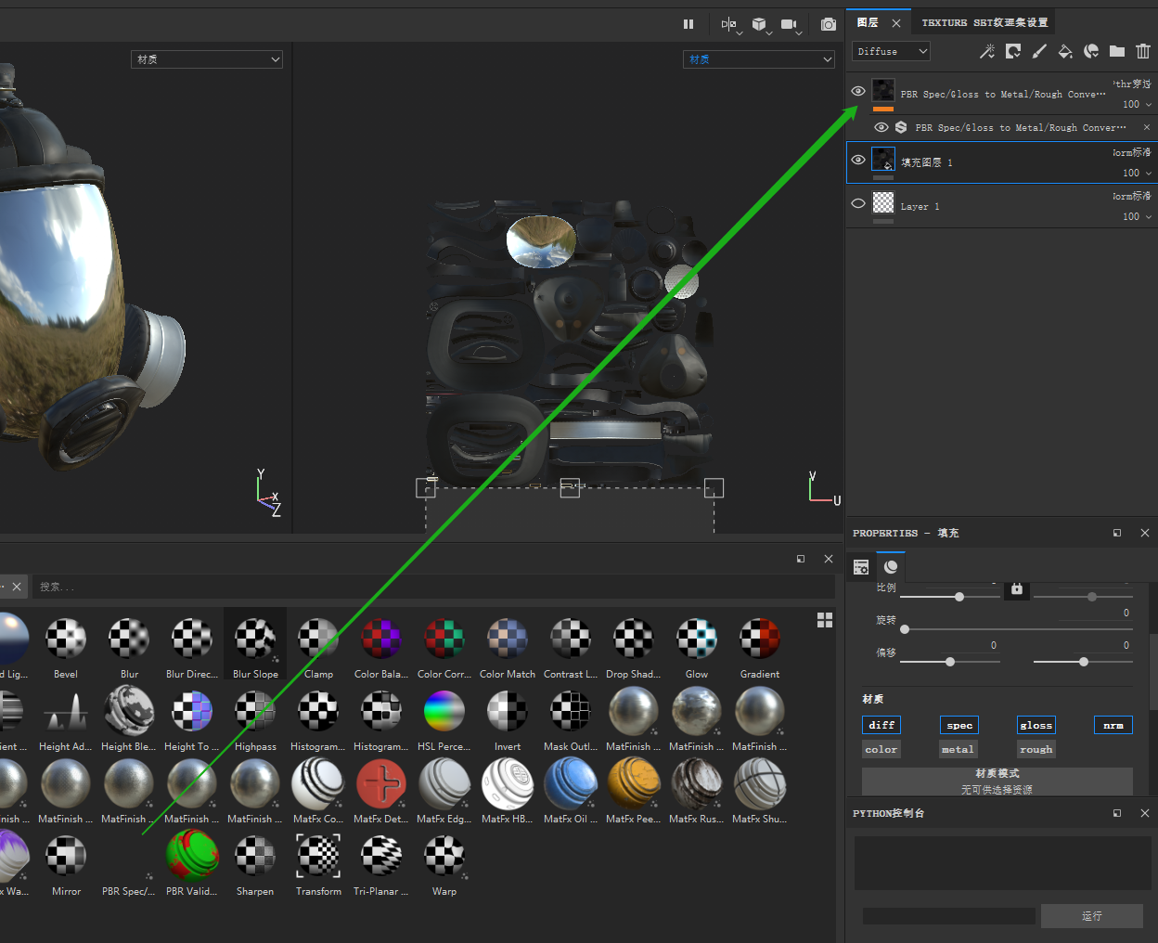Image resolution: width=1158 pixels, height=943 pixels.
Task: Click the 旋转 rotation slider handle
Action: point(906,629)
